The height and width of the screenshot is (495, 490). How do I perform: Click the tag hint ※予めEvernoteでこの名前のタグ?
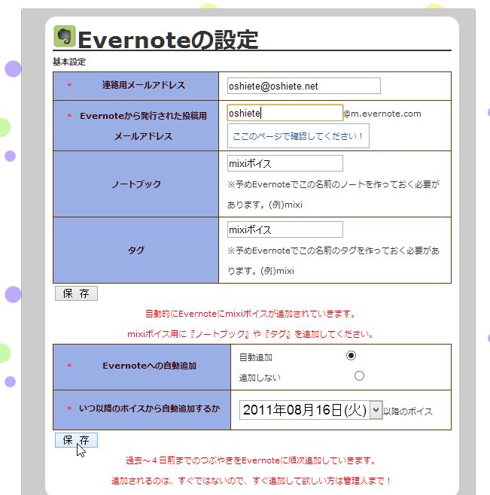pyautogui.click(x=333, y=260)
